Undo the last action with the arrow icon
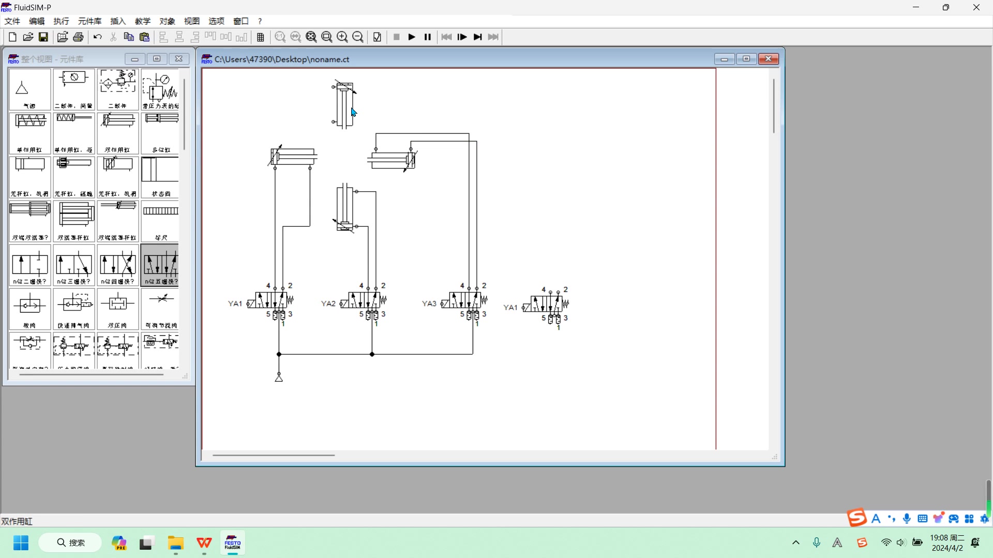The width and height of the screenshot is (993, 558). point(98,37)
